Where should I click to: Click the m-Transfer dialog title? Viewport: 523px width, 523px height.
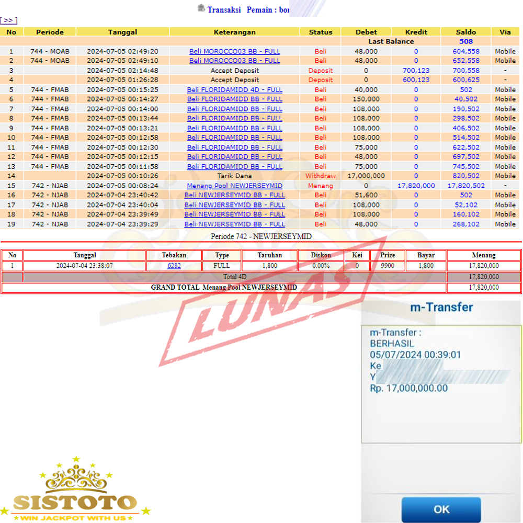[x=440, y=308]
